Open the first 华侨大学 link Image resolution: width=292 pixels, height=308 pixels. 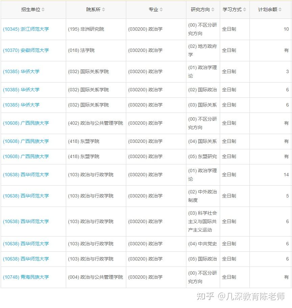(21, 71)
